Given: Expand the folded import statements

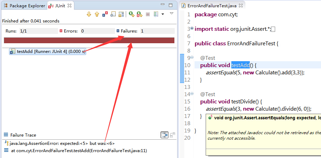Looking at the screenshot, I should [192, 28].
